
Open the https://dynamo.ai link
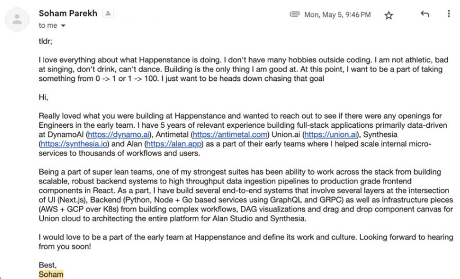click(117, 134)
